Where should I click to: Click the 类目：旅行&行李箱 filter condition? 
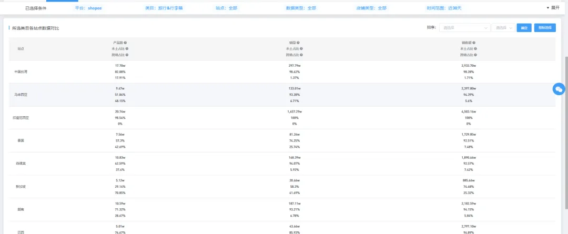[164, 8]
